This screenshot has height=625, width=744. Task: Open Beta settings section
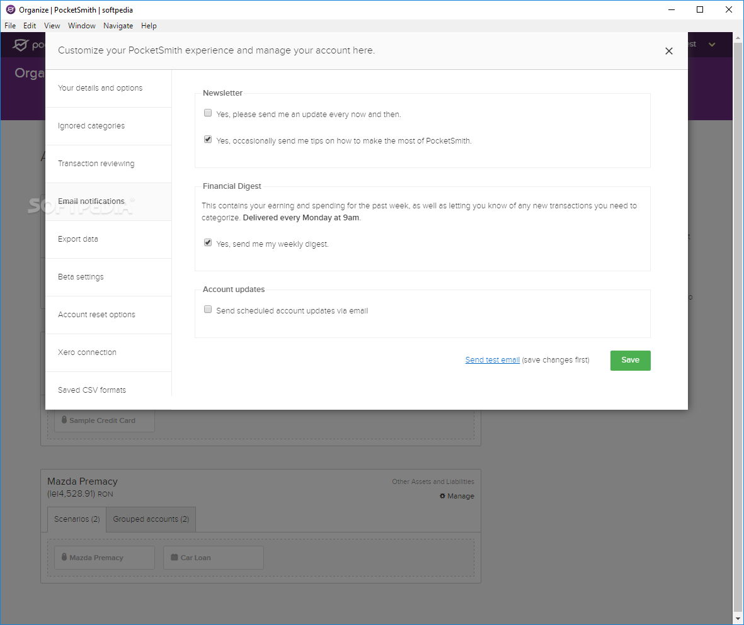click(108, 277)
